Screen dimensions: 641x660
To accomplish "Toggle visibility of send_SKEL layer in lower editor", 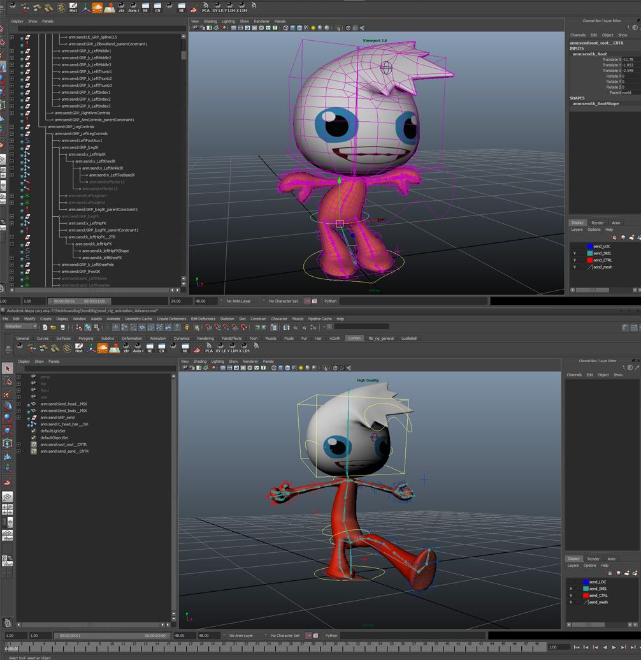I will pos(571,589).
